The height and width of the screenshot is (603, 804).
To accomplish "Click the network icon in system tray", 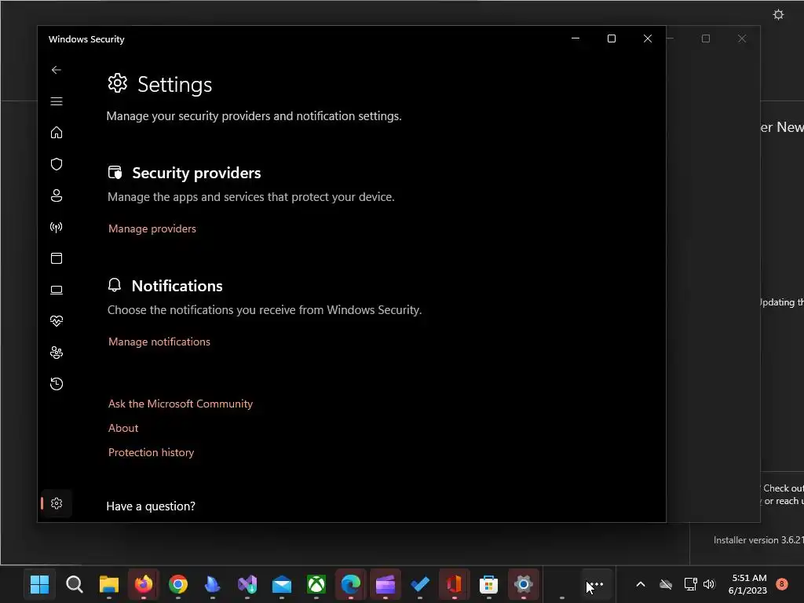I will (691, 584).
